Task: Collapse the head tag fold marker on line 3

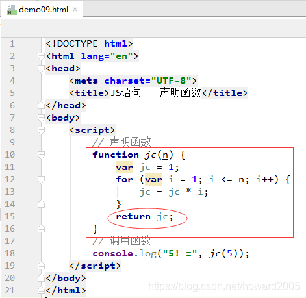Action: click(41, 69)
